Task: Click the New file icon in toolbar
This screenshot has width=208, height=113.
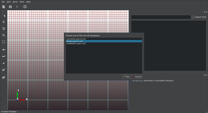Action: point(4,7)
